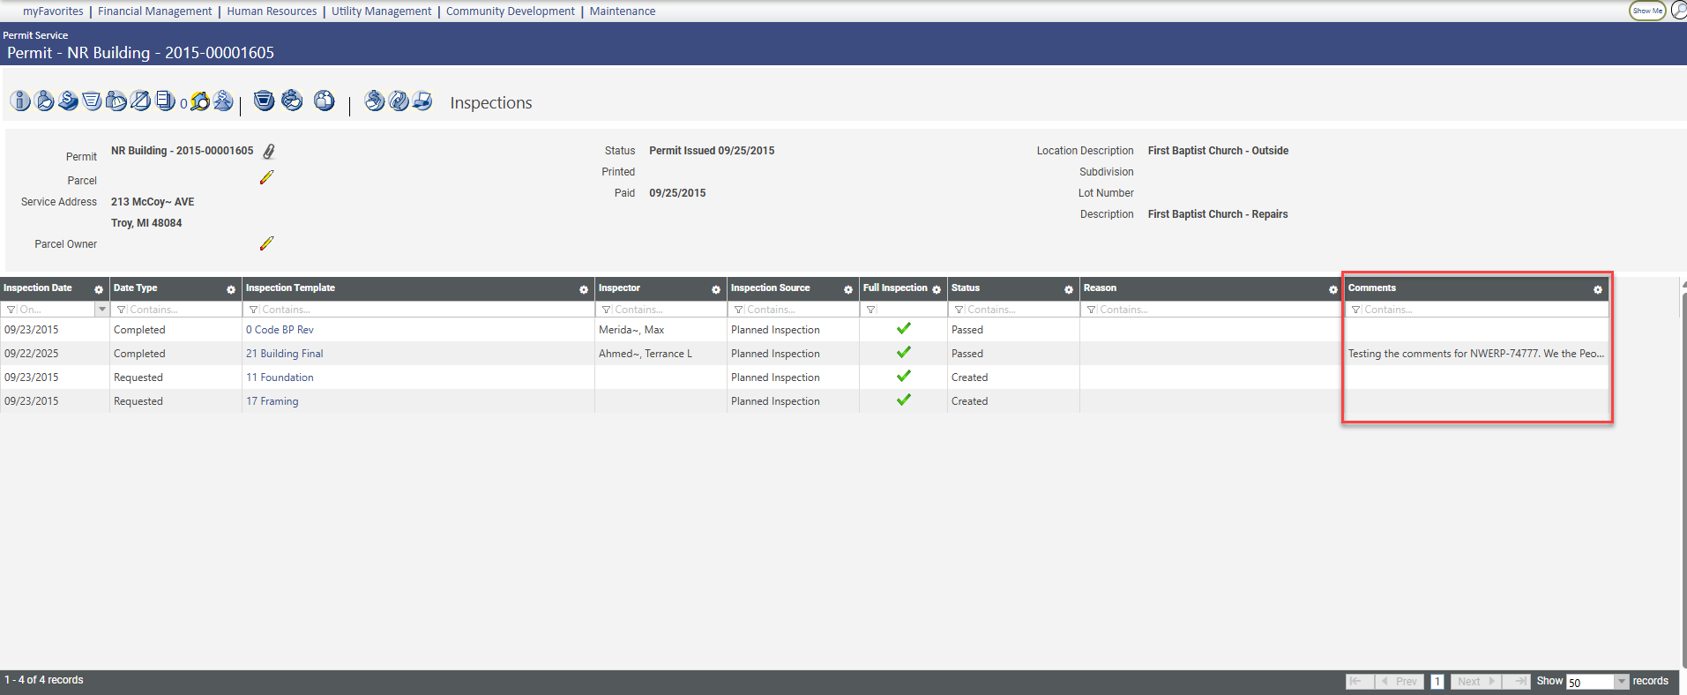Open the Inspection Template column gear menu
Screen dimensions: 1687x695
pyautogui.click(x=583, y=289)
